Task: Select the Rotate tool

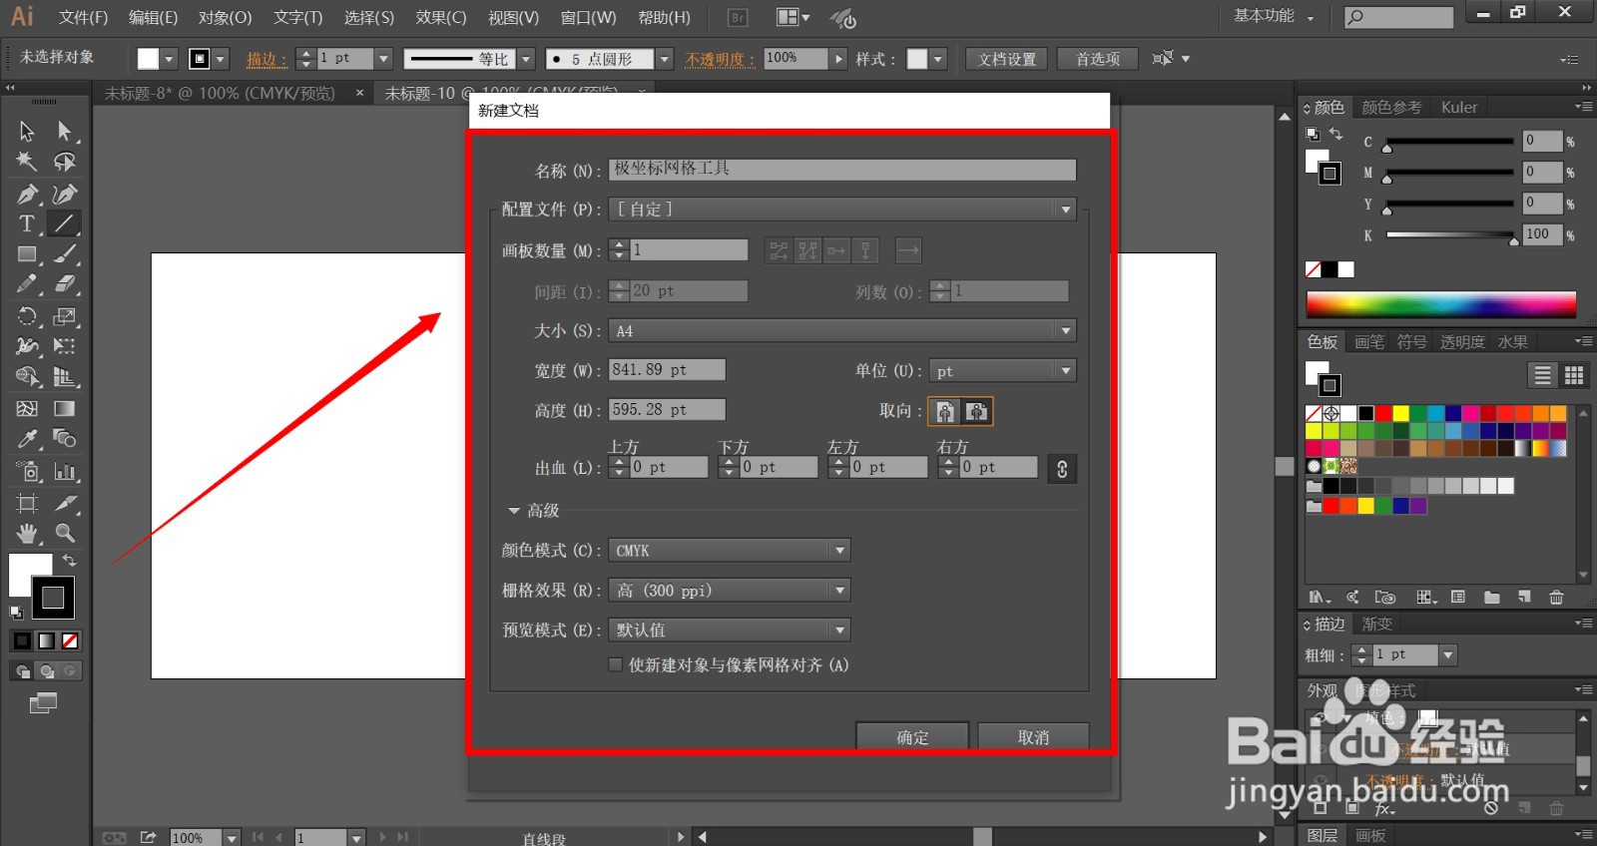Action: coord(27,317)
